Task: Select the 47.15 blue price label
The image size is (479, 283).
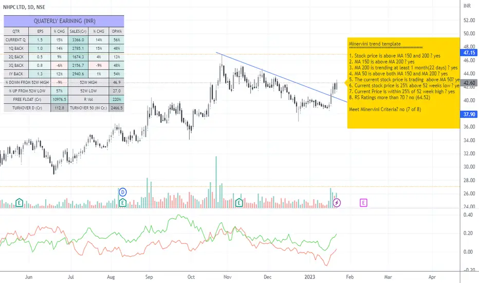Action: pos(469,52)
